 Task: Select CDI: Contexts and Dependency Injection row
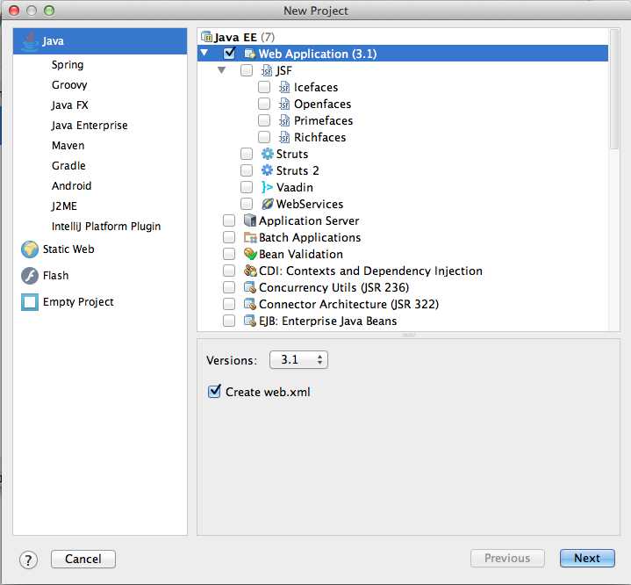(403, 271)
